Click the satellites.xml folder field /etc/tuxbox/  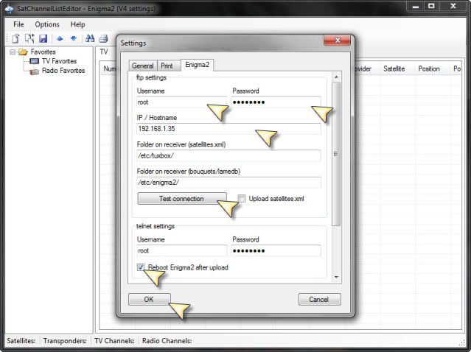(x=228, y=155)
